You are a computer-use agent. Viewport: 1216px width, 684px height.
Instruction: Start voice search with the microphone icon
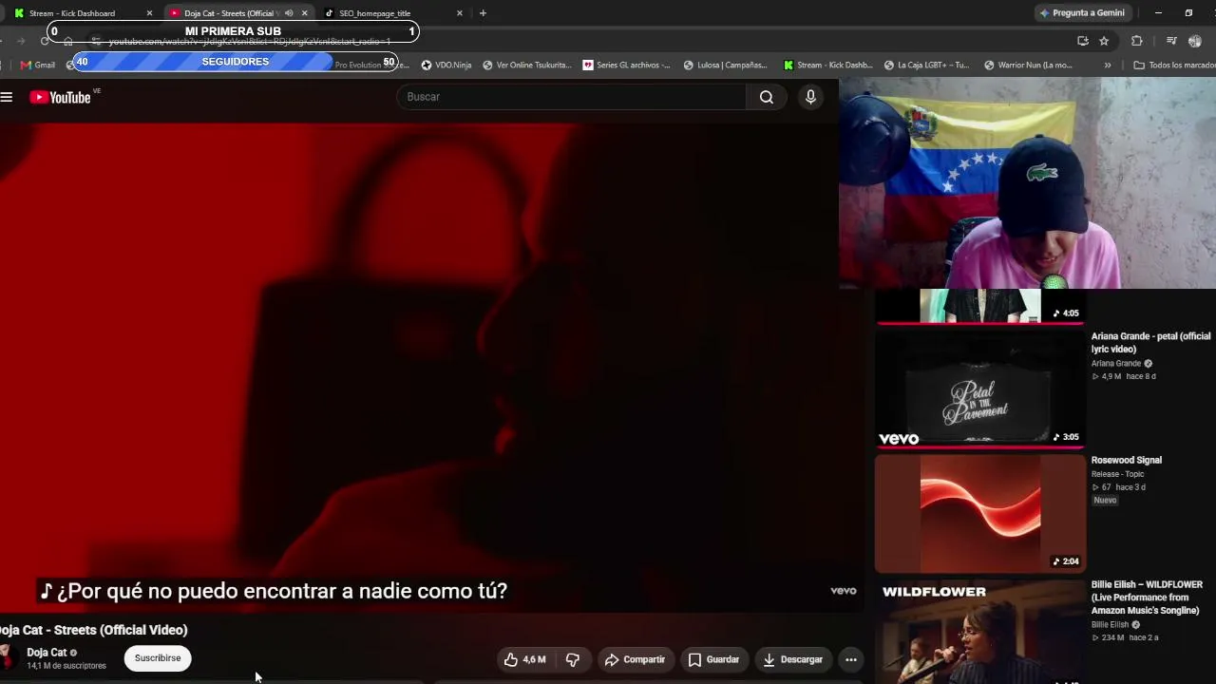(810, 97)
